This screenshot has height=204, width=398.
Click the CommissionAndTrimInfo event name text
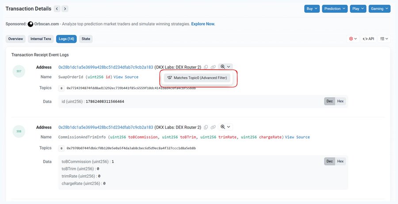point(82,137)
